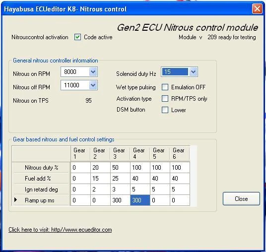Select the Gear 4 column header
Image resolution: width=266 pixels, height=252 pixels.
point(140,153)
